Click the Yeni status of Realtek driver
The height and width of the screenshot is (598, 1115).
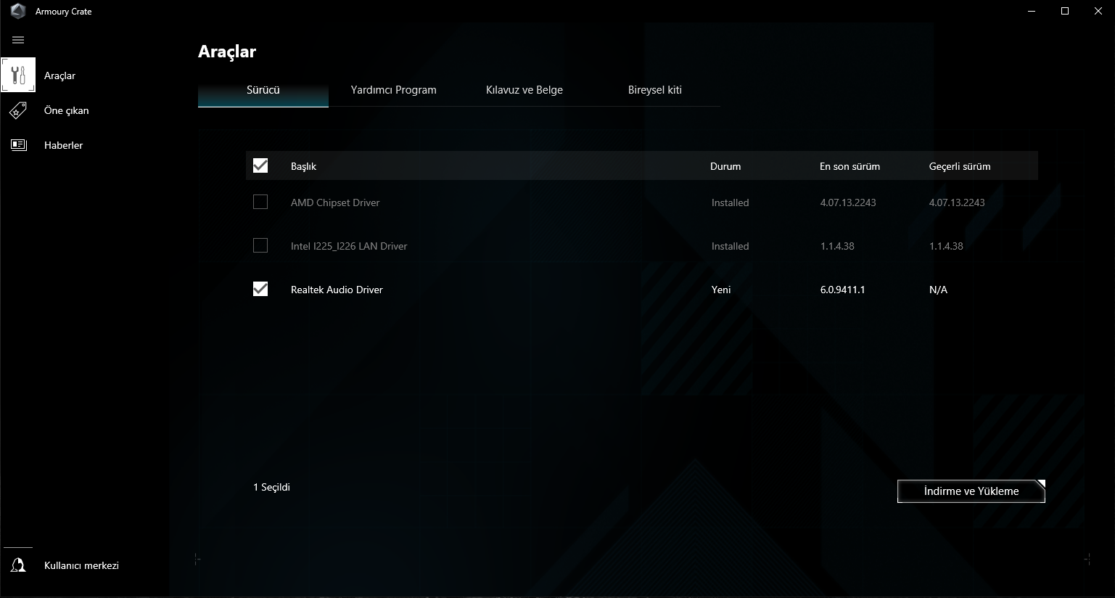point(721,290)
